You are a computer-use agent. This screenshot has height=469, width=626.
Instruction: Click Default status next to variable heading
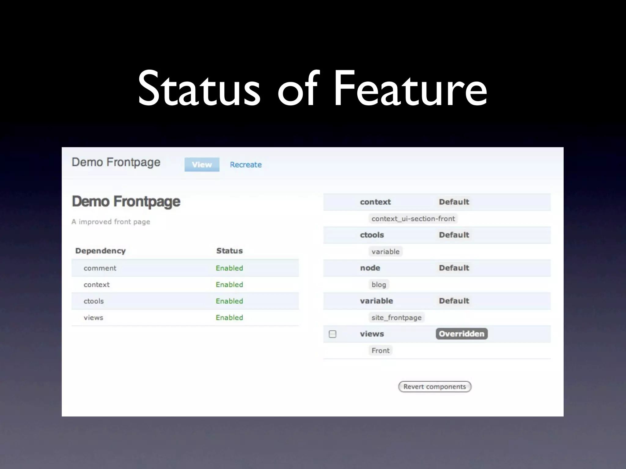[x=454, y=301]
